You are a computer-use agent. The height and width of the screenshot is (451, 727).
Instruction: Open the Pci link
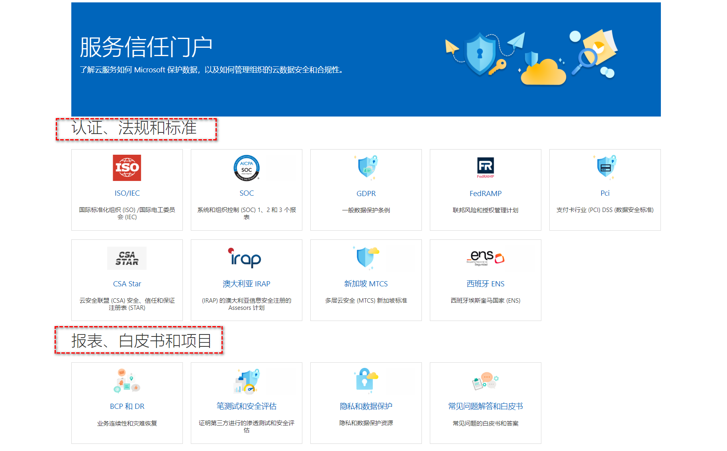tap(605, 193)
